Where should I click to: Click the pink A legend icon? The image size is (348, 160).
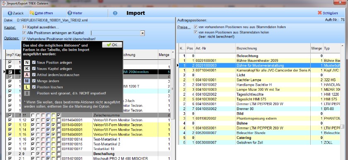click(27, 75)
